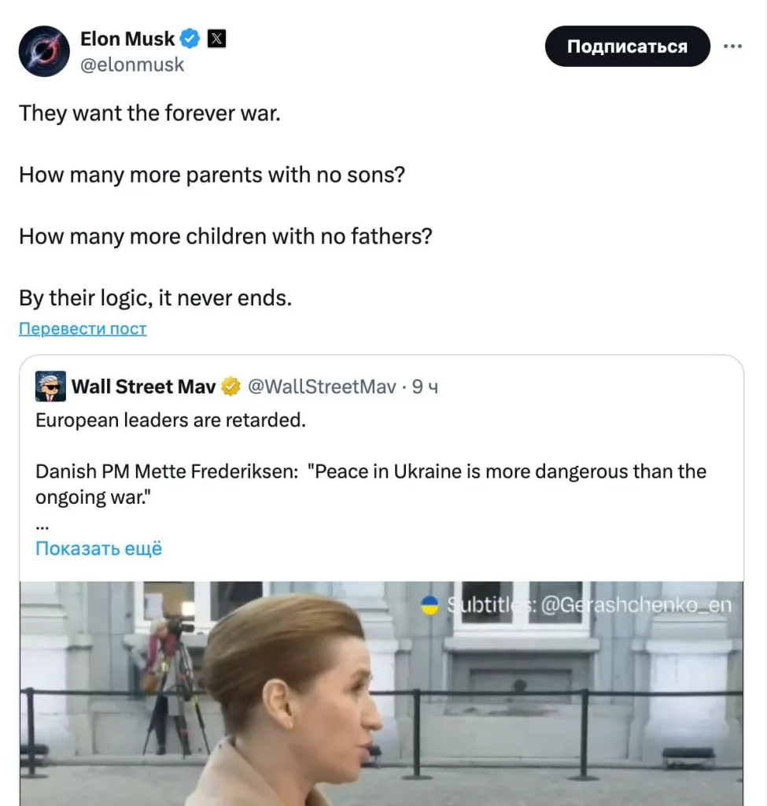Image resolution: width=767 pixels, height=806 pixels.
Task: Click the blue verified checkmark badge
Action: pos(190,39)
